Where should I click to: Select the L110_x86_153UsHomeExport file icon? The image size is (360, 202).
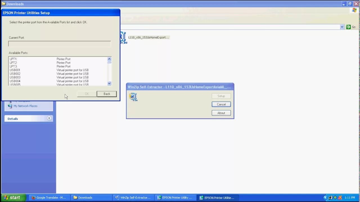pos(123,38)
